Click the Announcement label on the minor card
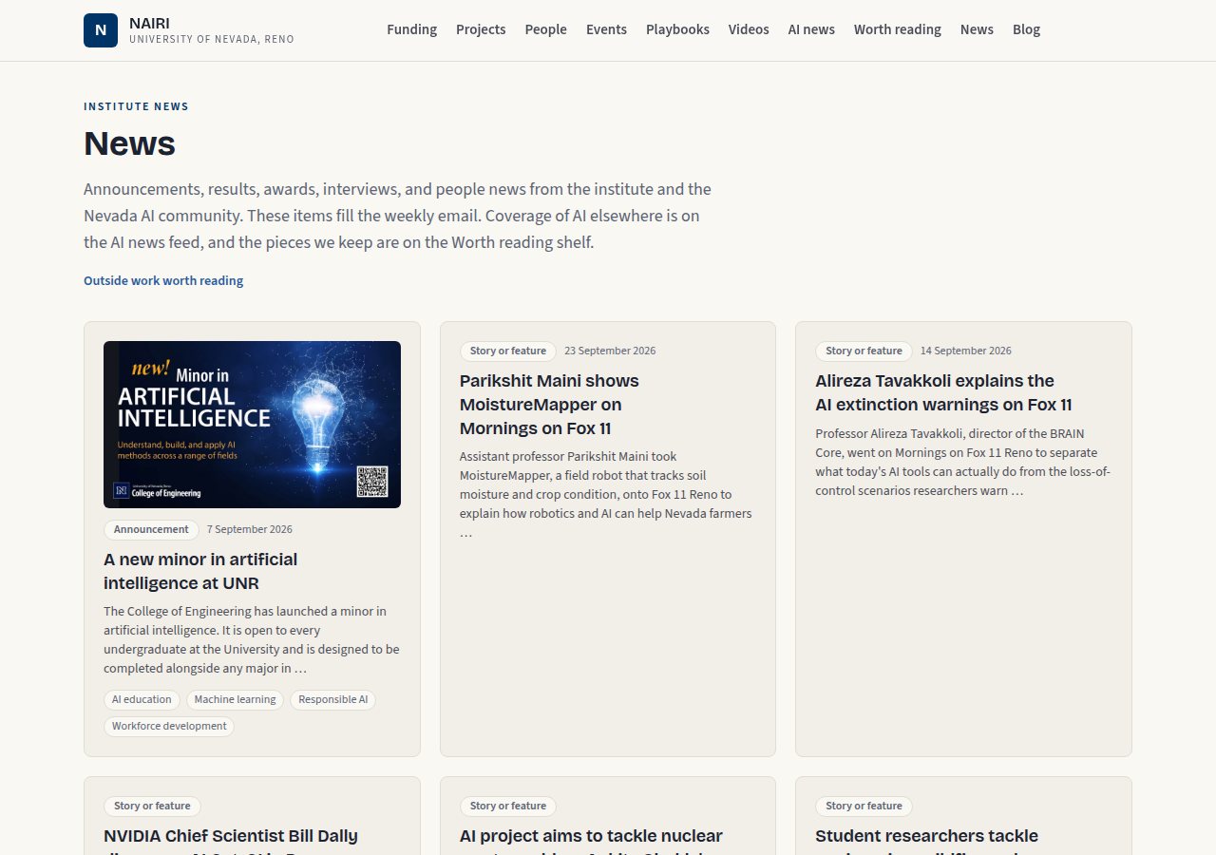The image size is (1216, 855). tap(151, 529)
